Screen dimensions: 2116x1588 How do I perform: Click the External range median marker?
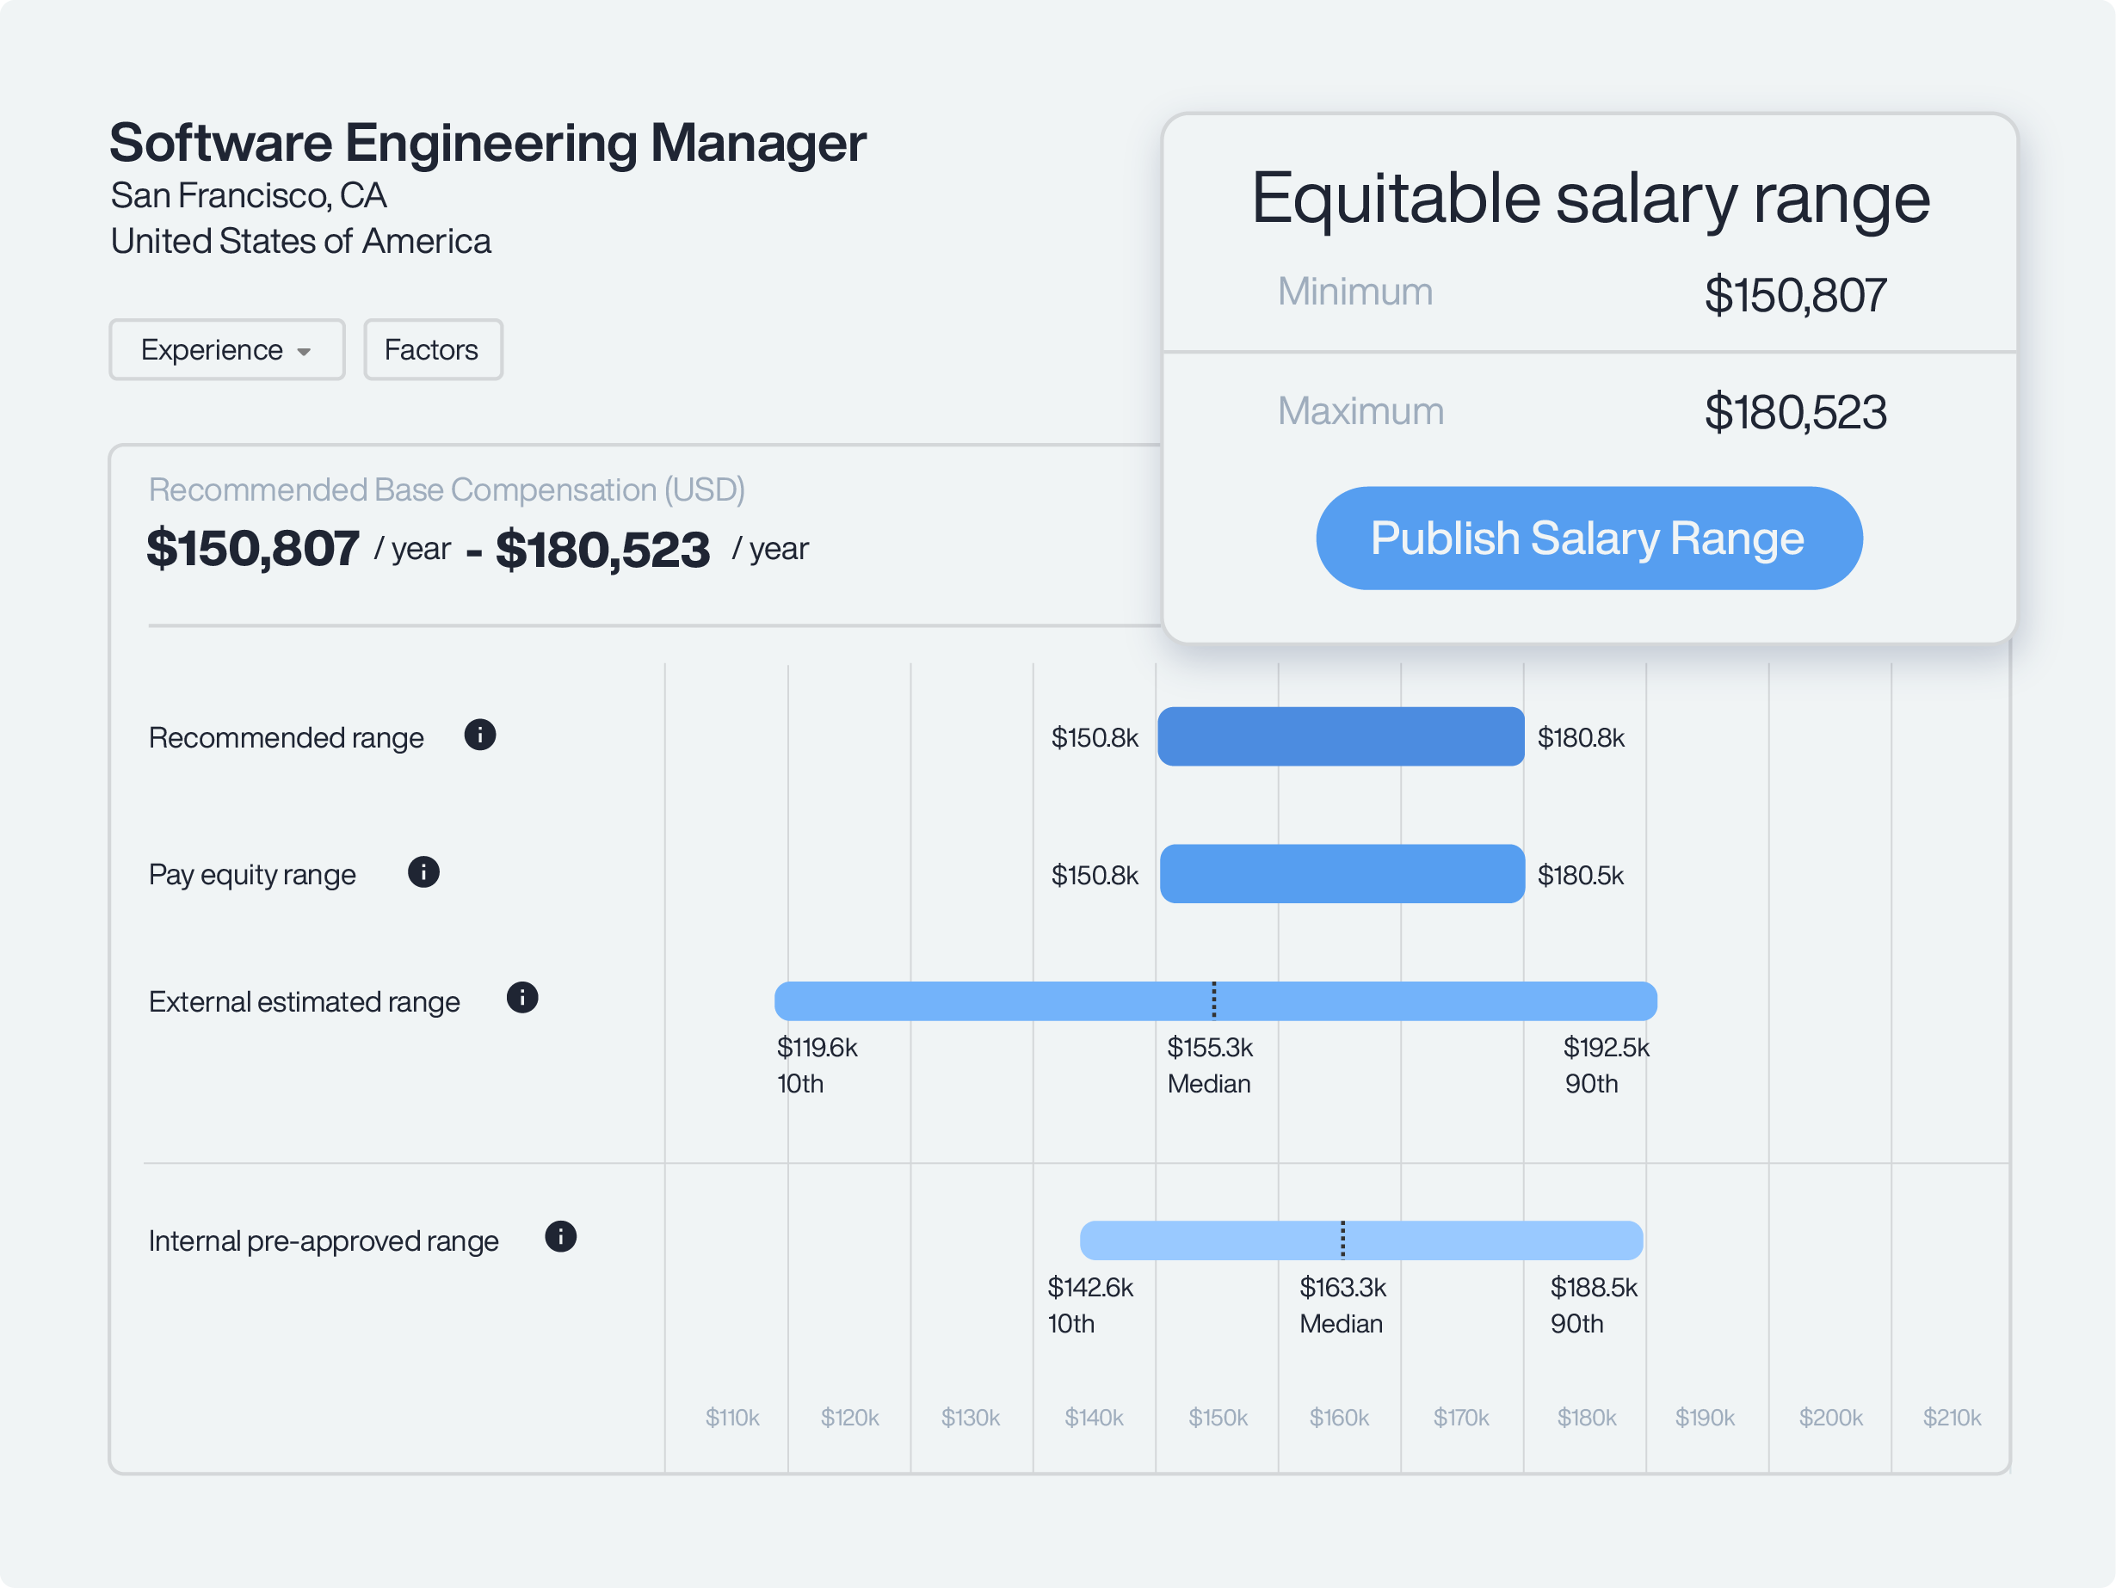1214,1000
